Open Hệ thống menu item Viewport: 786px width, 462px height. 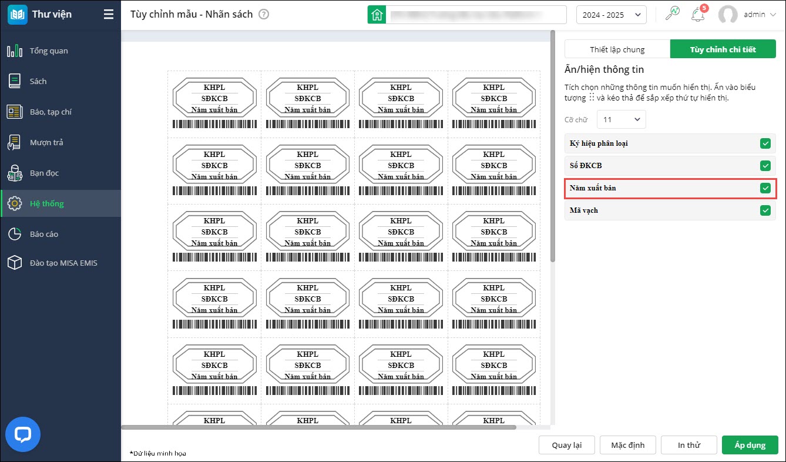(x=61, y=203)
